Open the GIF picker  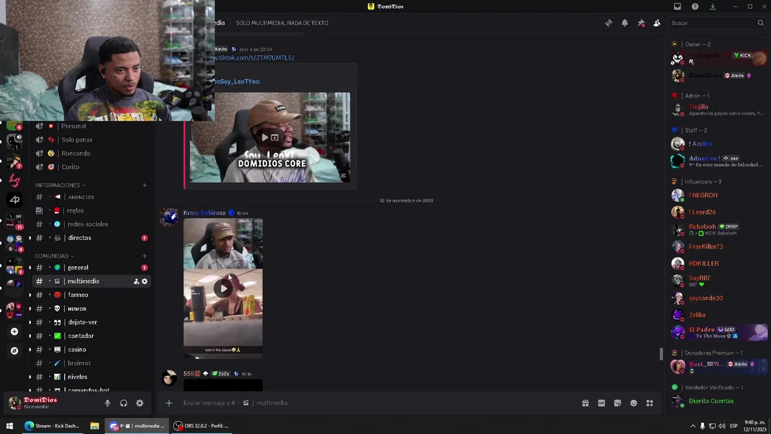coord(601,403)
